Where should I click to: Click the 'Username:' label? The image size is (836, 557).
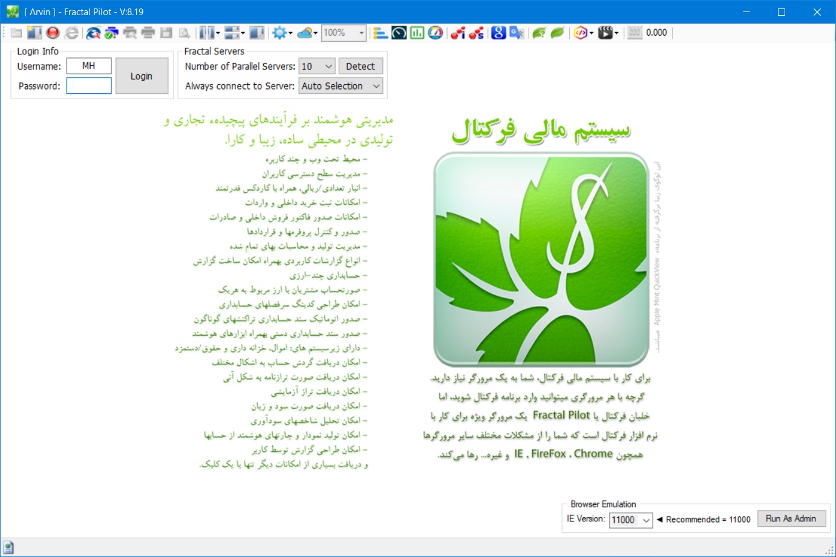click(x=39, y=67)
